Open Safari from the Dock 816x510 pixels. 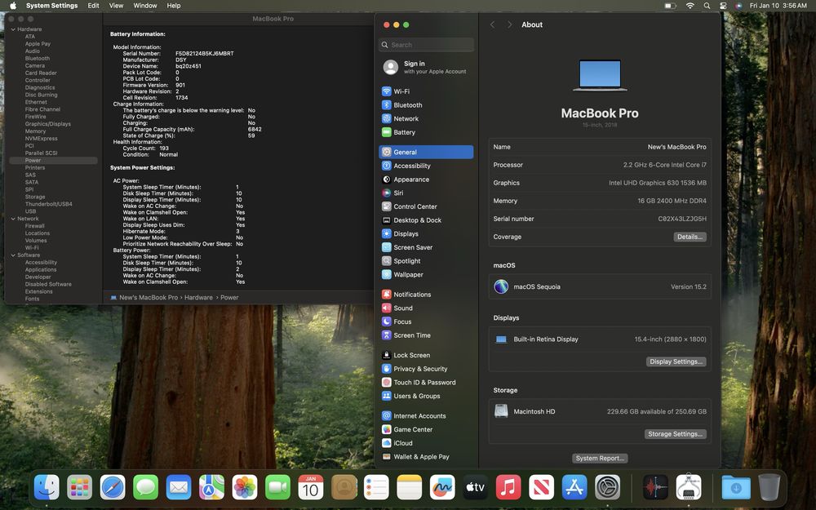(113, 488)
